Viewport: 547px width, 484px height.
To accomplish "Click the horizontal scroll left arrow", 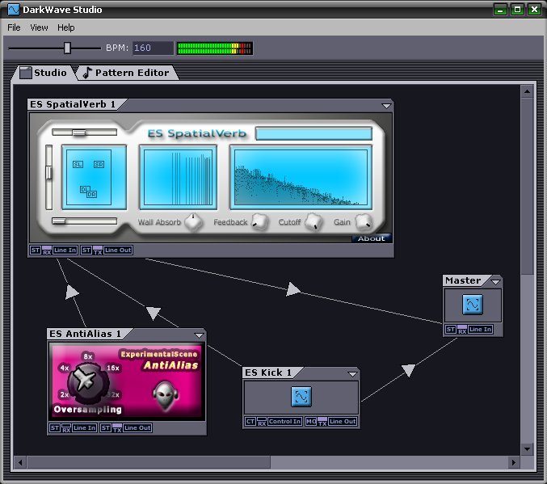I will pos(20,462).
